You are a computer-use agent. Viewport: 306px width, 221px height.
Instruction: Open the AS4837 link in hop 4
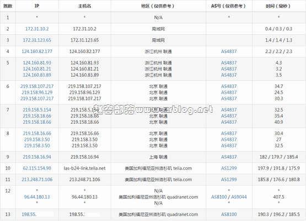[229, 51]
